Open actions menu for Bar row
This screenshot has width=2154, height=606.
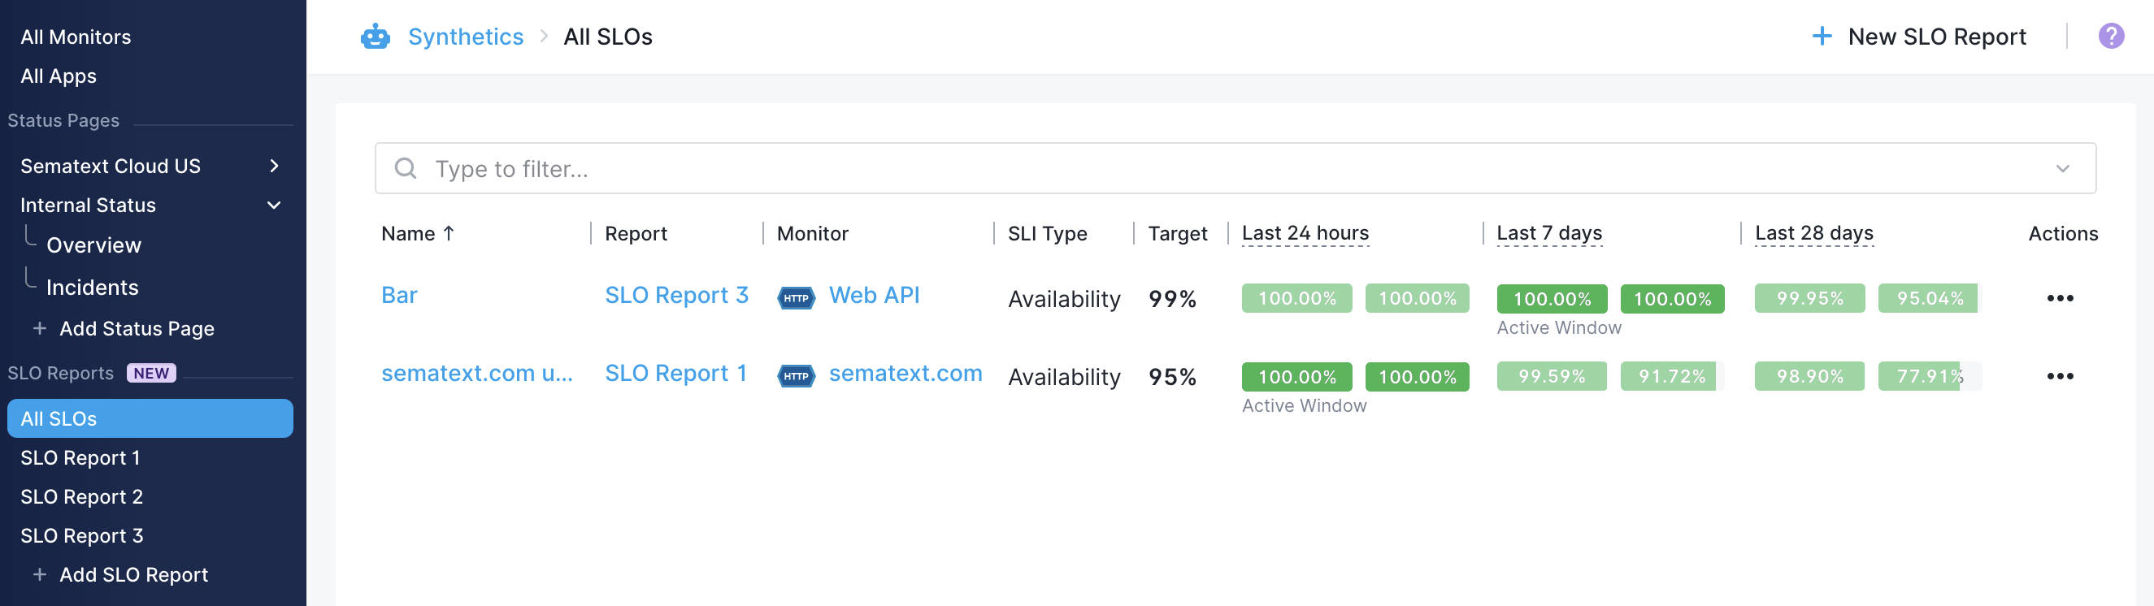pyautogui.click(x=2060, y=298)
